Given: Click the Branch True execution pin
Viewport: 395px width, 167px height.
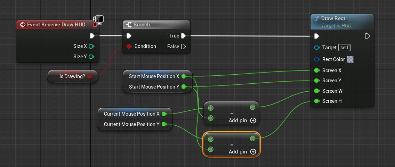Looking at the screenshot, I should pos(184,35).
